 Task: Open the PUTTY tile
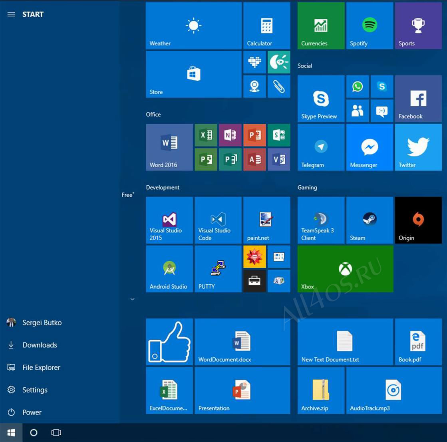(218, 269)
